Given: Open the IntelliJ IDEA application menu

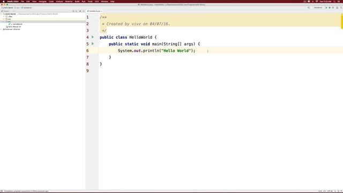Looking at the screenshot, I should click(x=13, y=2).
